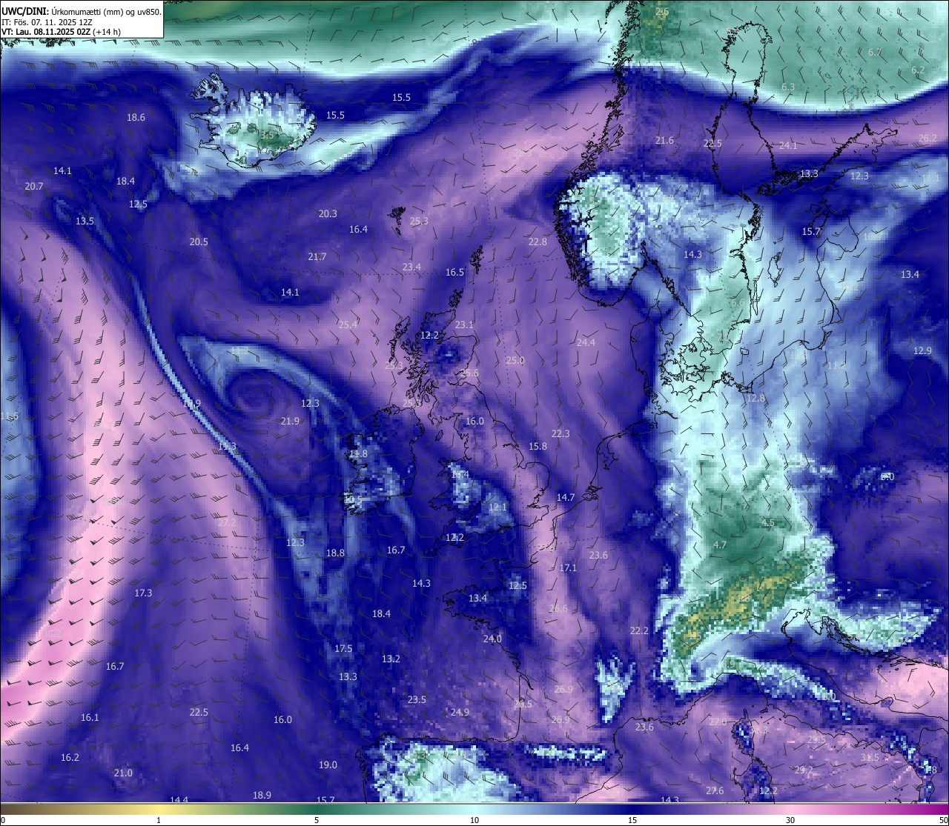Click the 21.7 value on the map
The width and height of the screenshot is (949, 826).
click(317, 256)
